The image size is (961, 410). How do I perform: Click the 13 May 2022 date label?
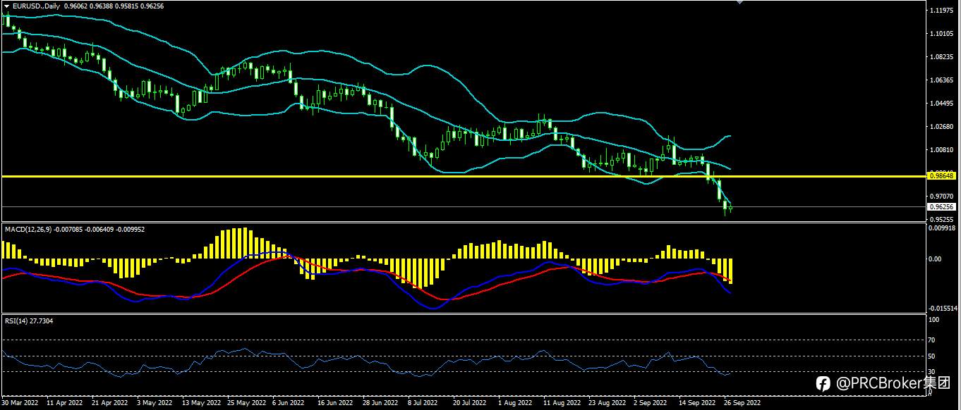[x=201, y=404]
